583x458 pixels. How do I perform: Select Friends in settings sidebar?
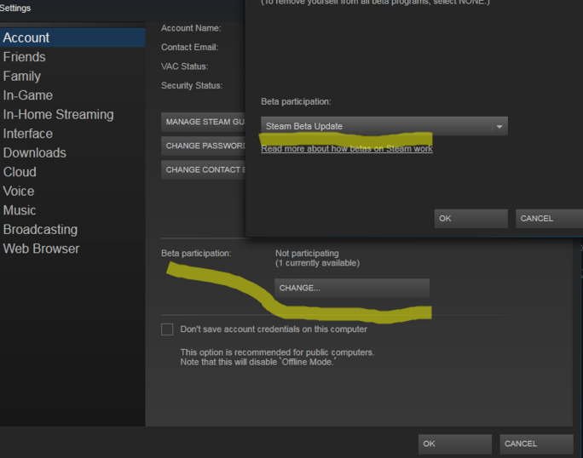(x=25, y=57)
